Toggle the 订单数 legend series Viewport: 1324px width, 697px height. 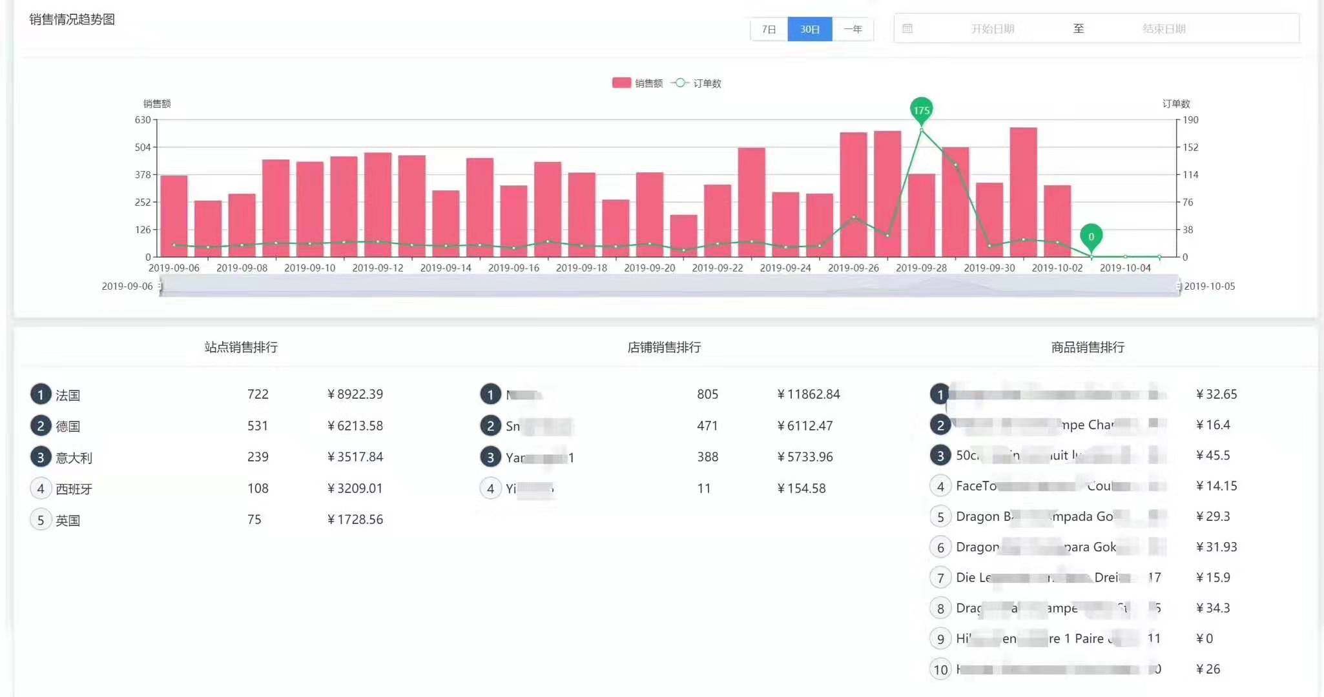tap(696, 83)
